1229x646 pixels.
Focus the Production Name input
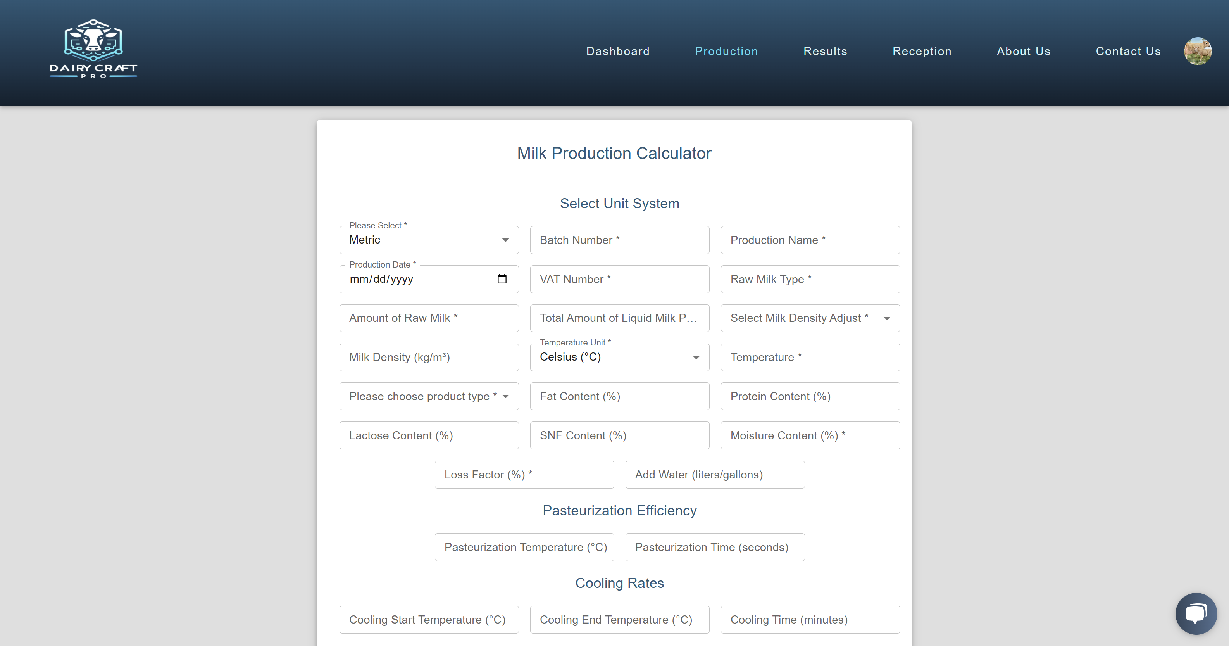click(810, 240)
